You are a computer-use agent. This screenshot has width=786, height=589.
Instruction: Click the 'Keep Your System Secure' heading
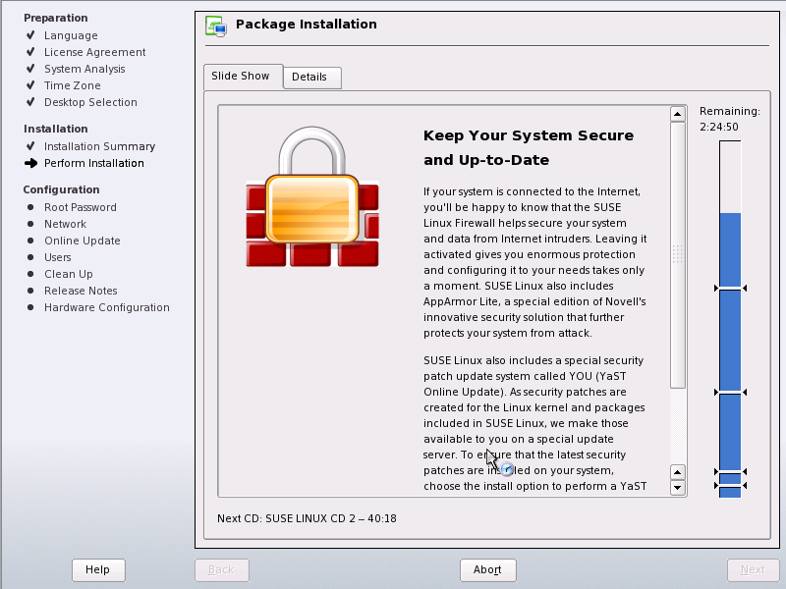529,147
